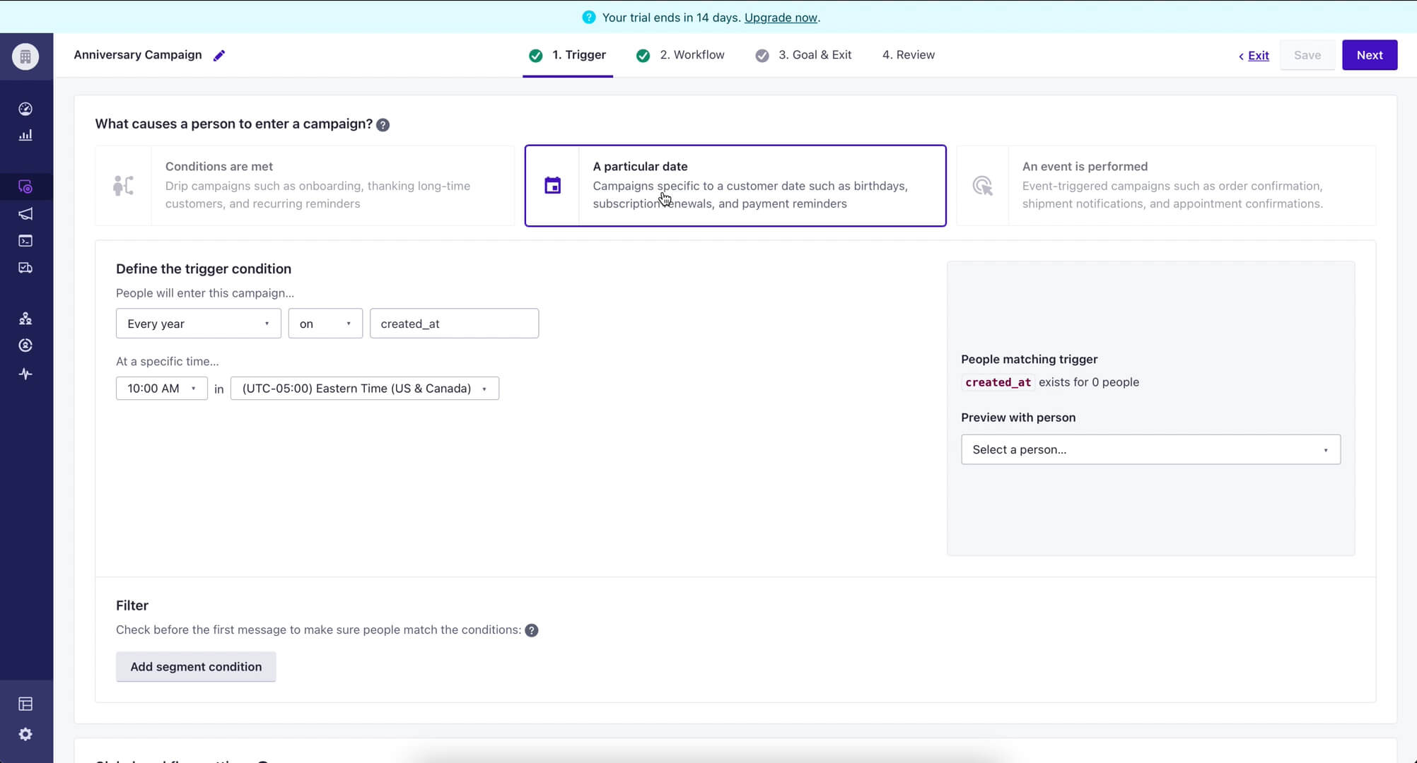Click the Add segment condition button
Viewport: 1417px width, 763px height.
[x=196, y=667]
